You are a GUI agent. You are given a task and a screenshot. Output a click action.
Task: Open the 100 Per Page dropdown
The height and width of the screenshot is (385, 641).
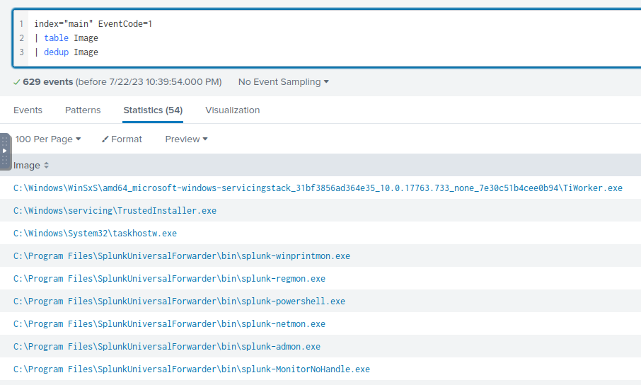pyautogui.click(x=48, y=139)
